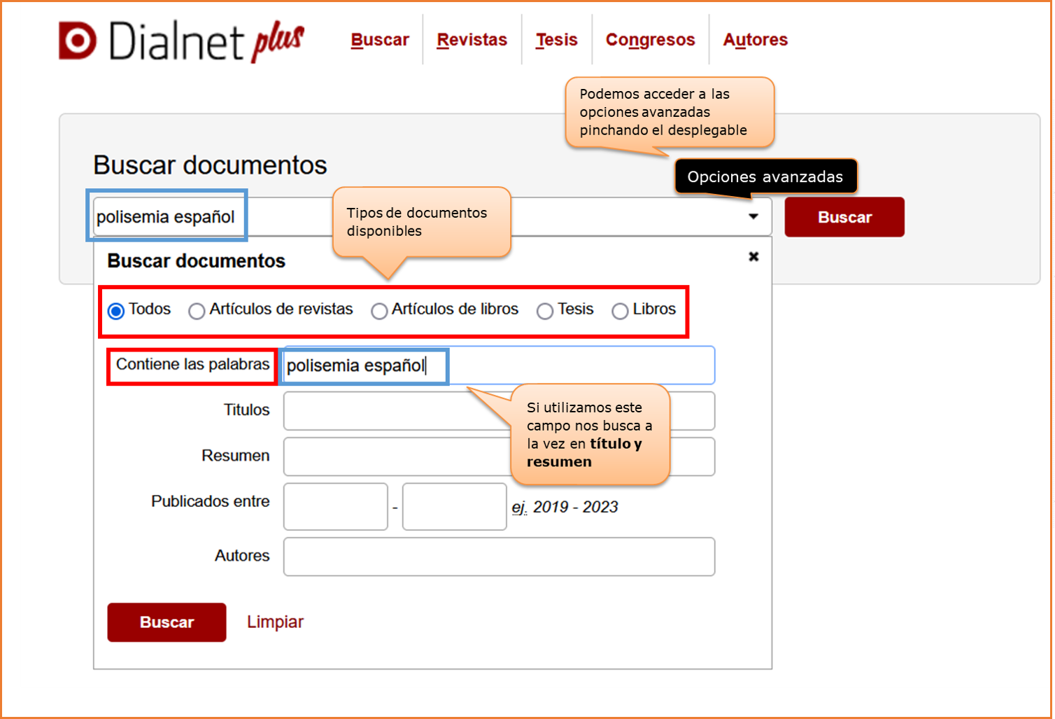
Task: Click the first Publicados entre year box
Action: pos(336,506)
